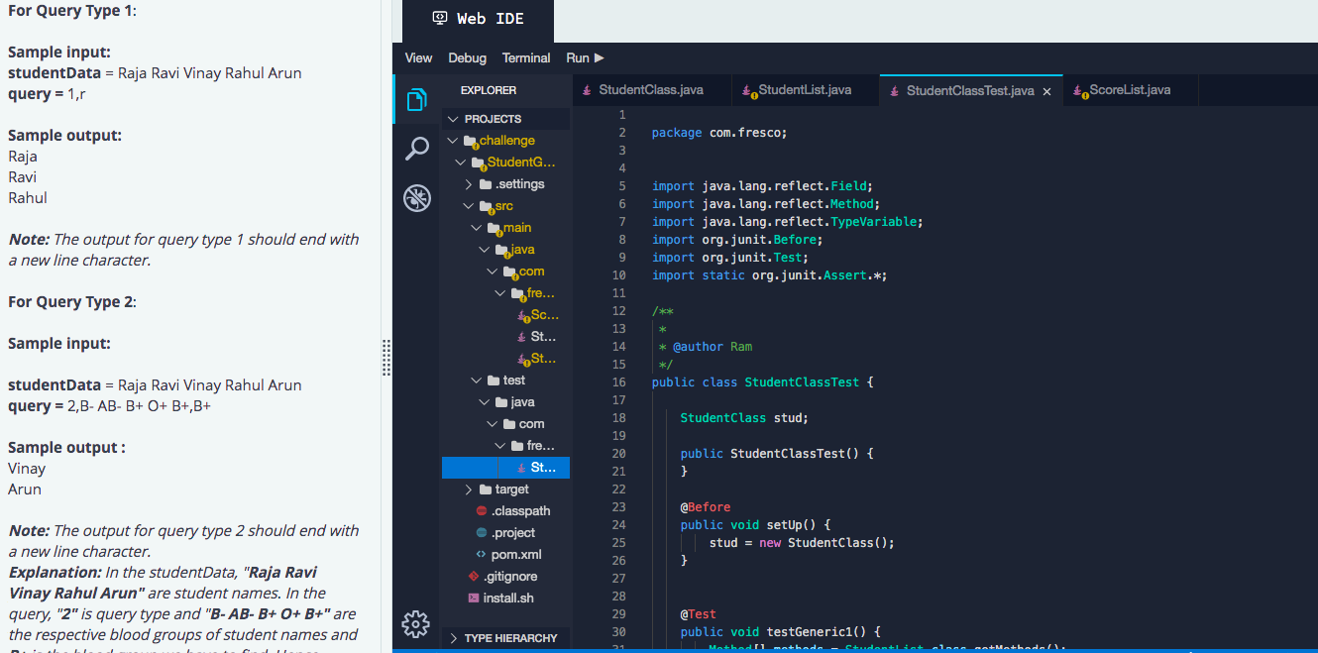Collapse the PROJECTS section
The image size is (1318, 653).
pos(452,117)
